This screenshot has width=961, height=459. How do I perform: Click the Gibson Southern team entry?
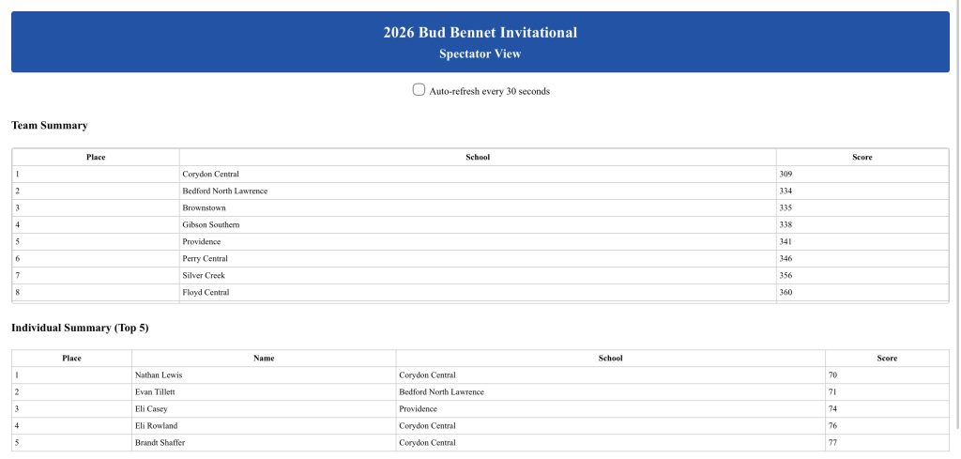211,225
